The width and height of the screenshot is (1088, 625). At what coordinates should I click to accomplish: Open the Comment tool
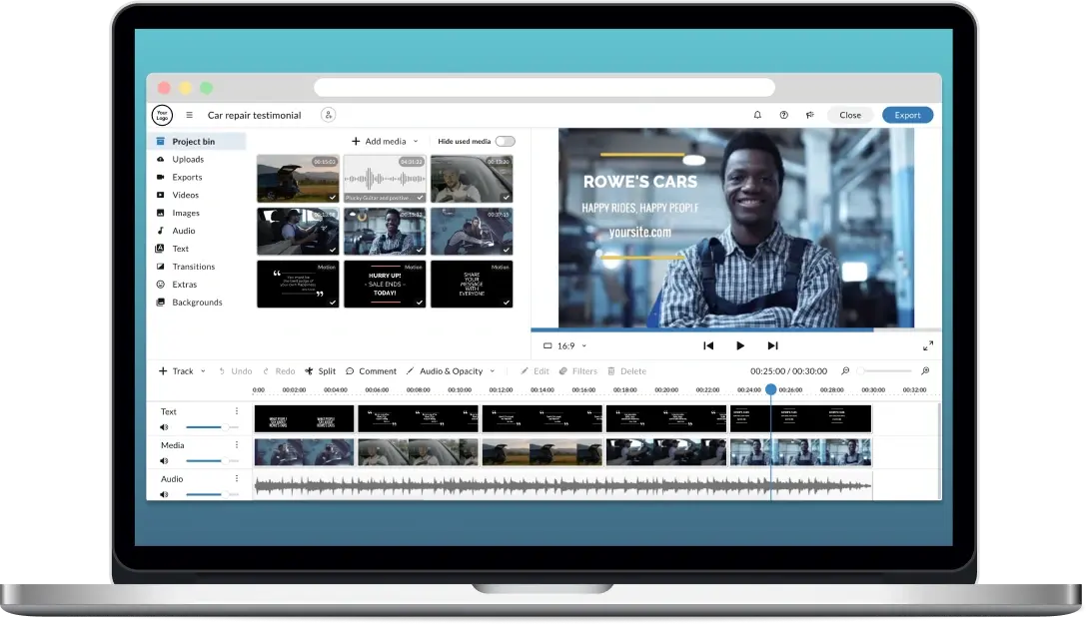click(372, 370)
